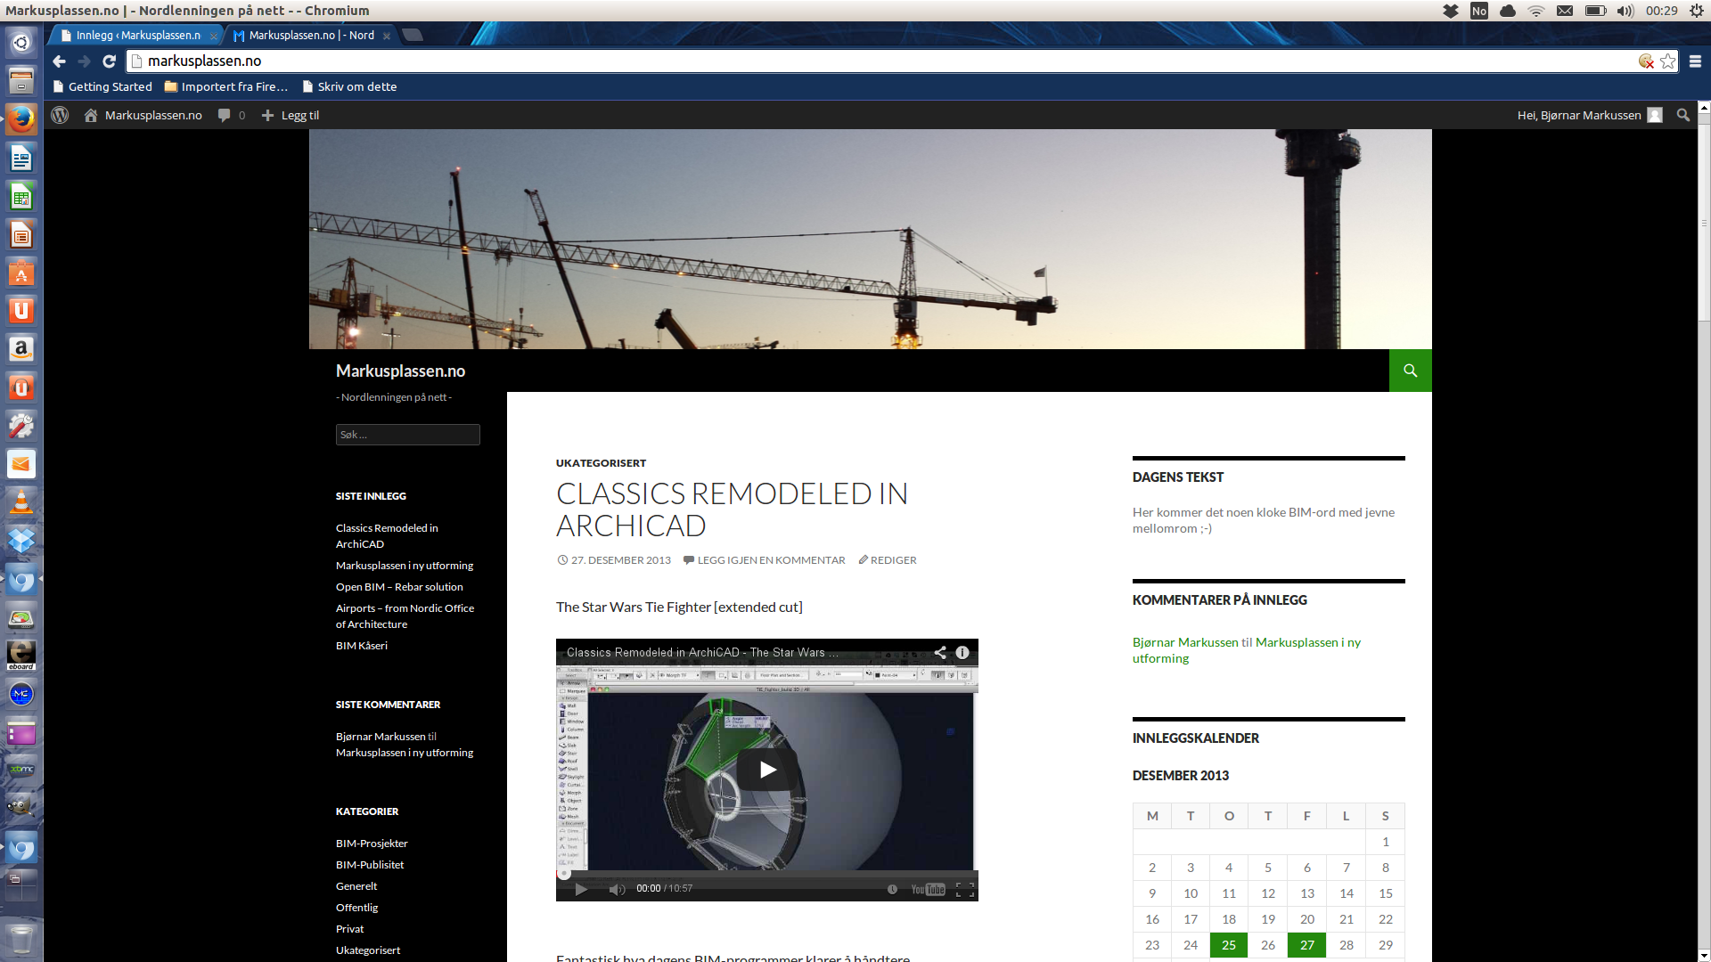Open Getting Started bookmark
This screenshot has width=1711, height=962.
[102, 86]
